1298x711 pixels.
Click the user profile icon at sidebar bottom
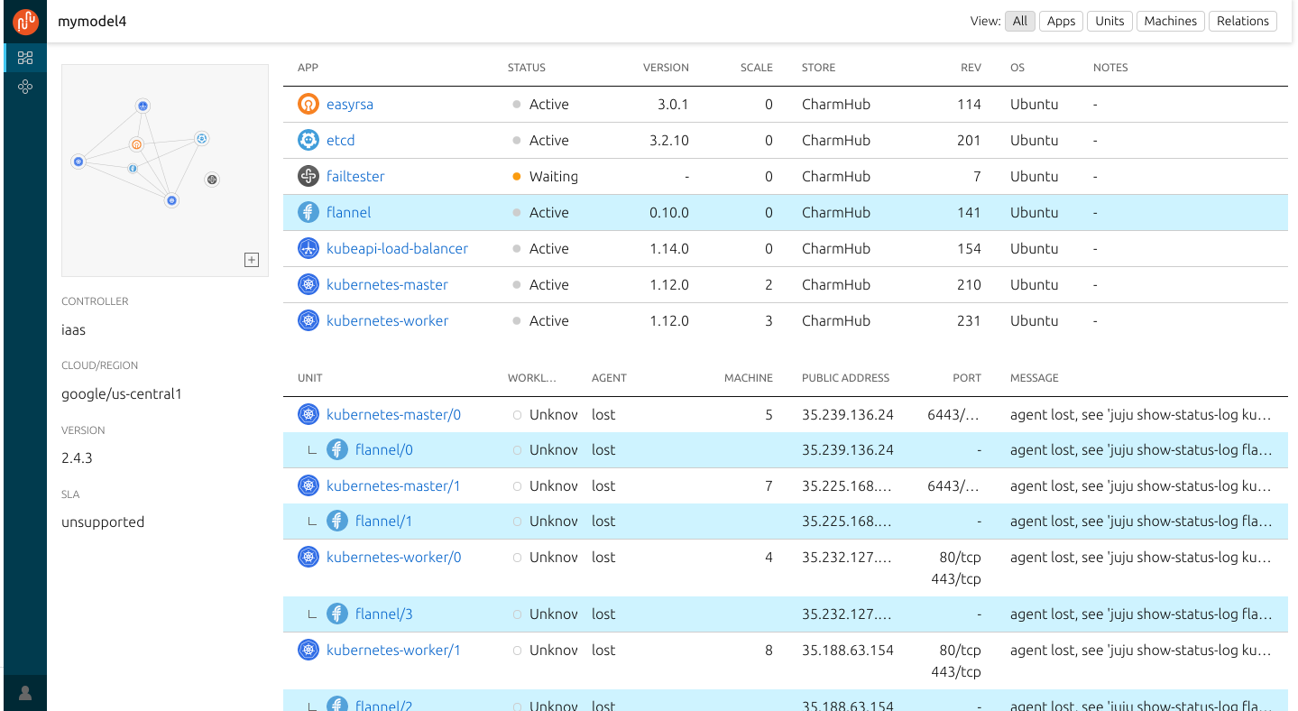pos(24,693)
